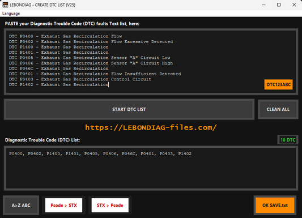Screen dimensions: 302x218
Task: Click the 'Diagnostic Trouble Code (DTC) List:' label
Action: click(42, 140)
